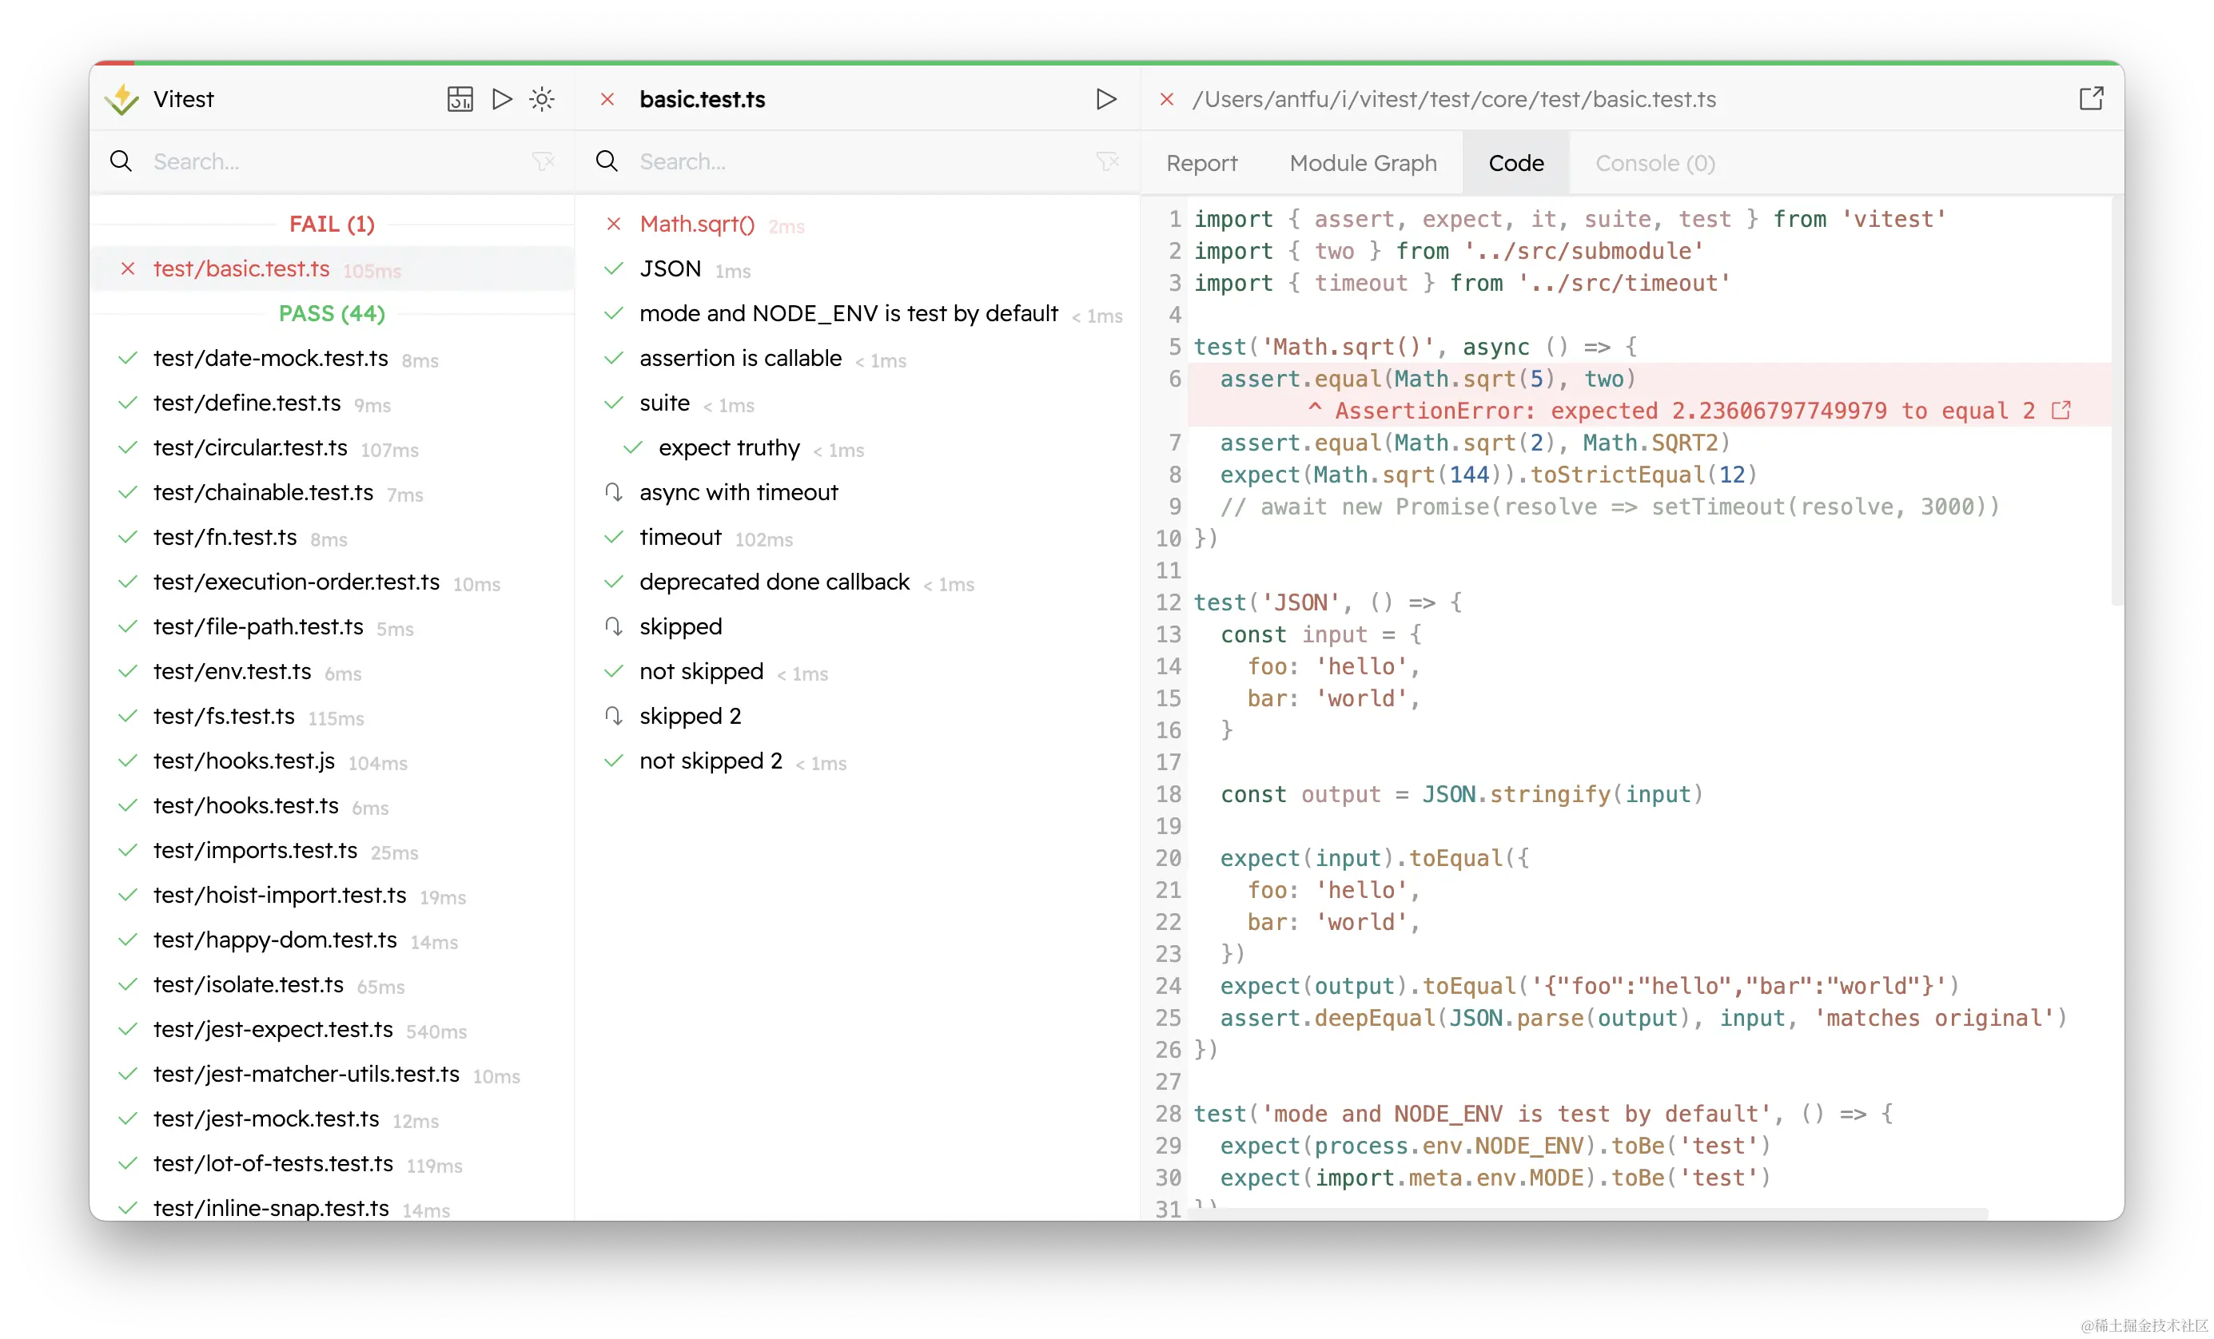Select the 'not skipped' test
Viewport: 2214px width, 1339px height.
tap(858, 672)
